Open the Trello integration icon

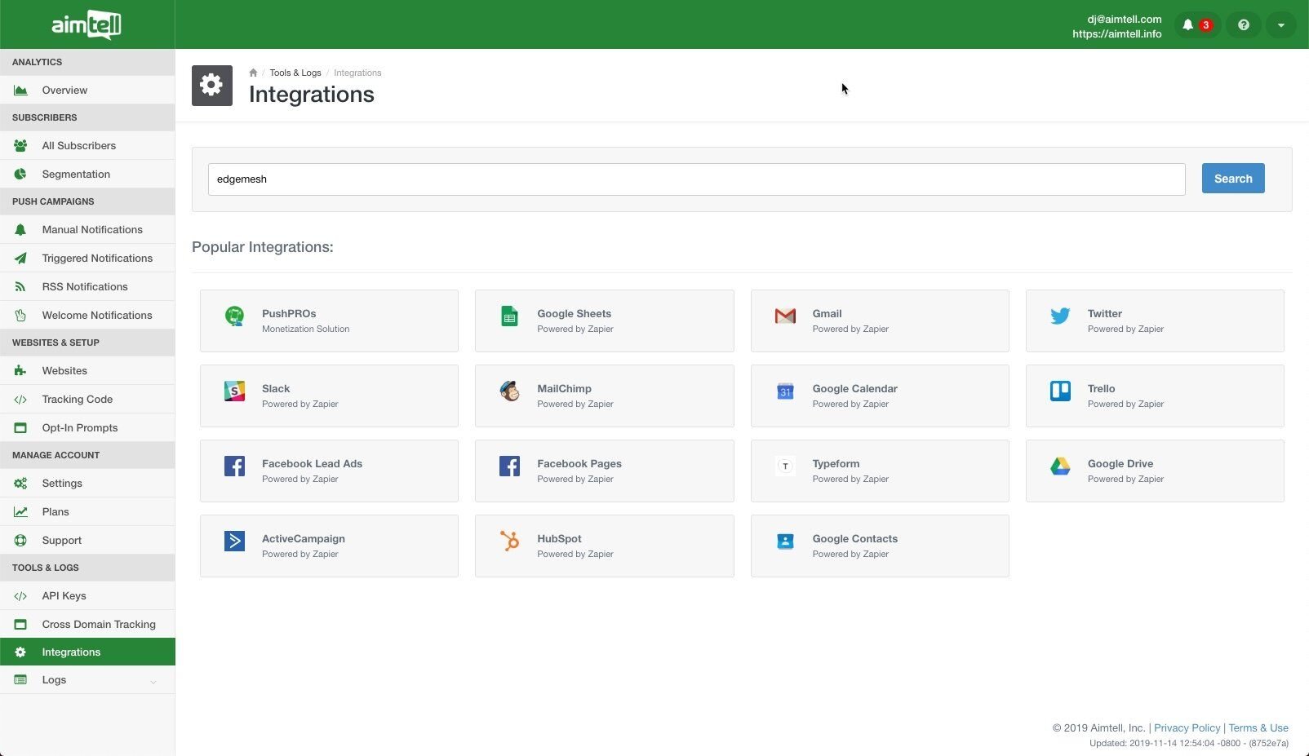[x=1060, y=391]
